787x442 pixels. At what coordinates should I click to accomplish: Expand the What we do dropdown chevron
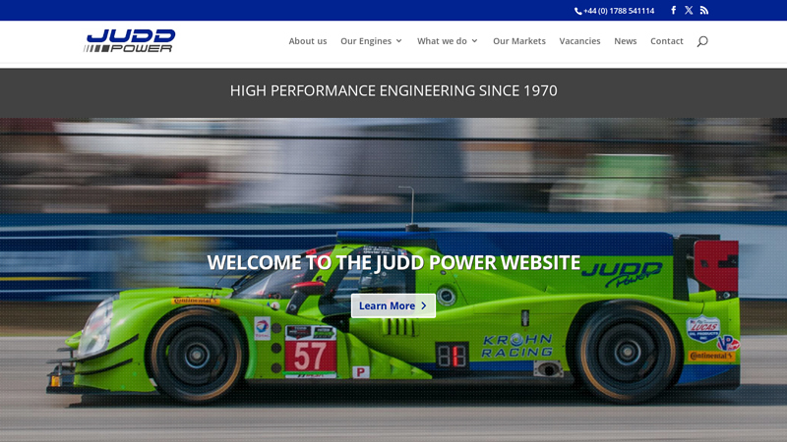(x=474, y=41)
